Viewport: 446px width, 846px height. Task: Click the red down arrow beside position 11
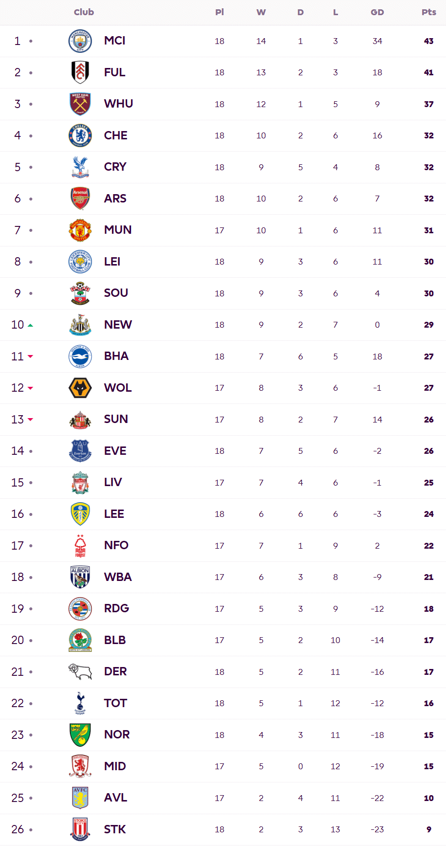click(30, 356)
